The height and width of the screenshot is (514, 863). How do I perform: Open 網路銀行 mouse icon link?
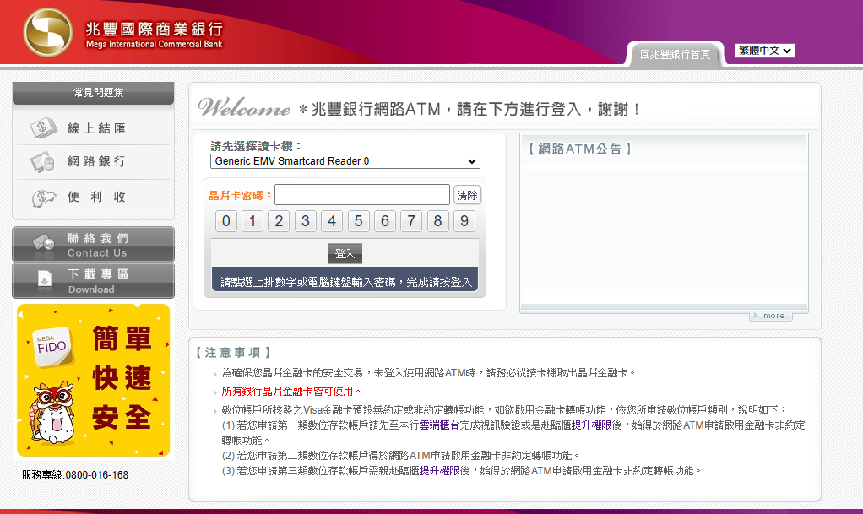93,162
